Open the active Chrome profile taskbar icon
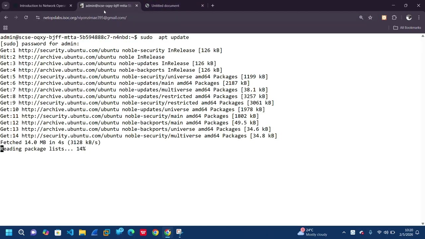The height and width of the screenshot is (239, 425). (x=168, y=232)
